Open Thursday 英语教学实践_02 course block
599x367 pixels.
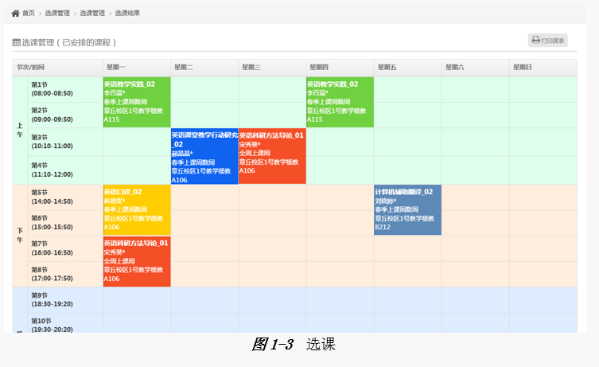tap(340, 102)
